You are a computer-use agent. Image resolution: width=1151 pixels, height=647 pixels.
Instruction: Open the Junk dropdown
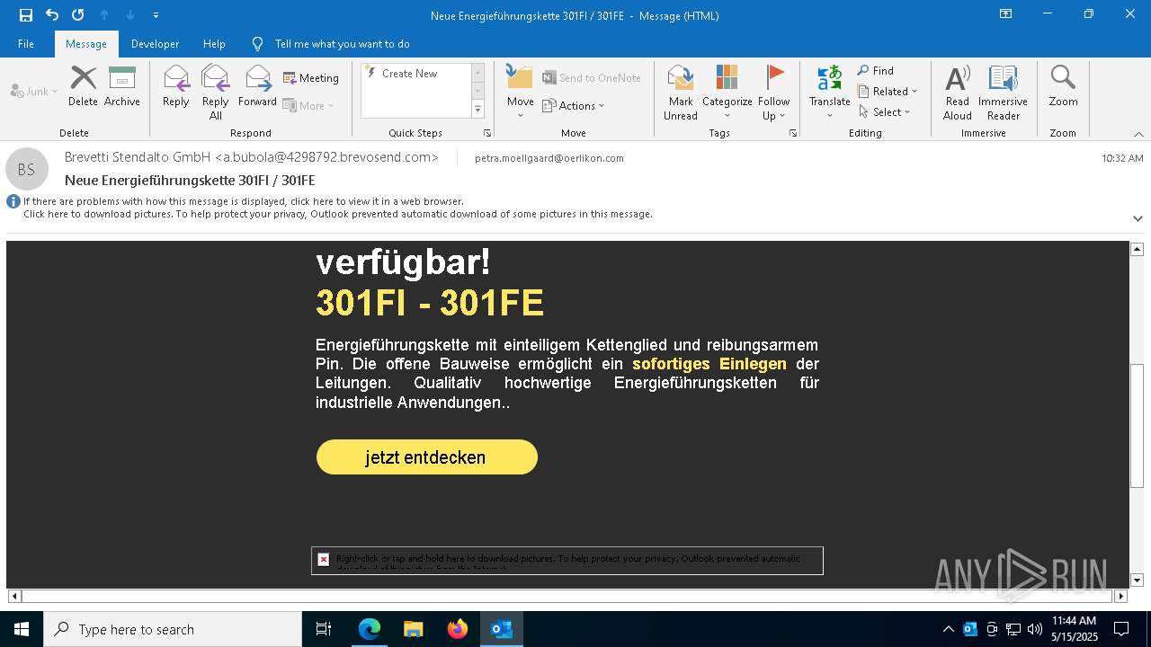tap(34, 91)
